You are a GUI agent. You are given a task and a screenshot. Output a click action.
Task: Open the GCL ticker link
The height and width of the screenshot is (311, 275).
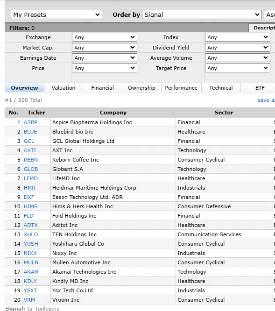29,141
